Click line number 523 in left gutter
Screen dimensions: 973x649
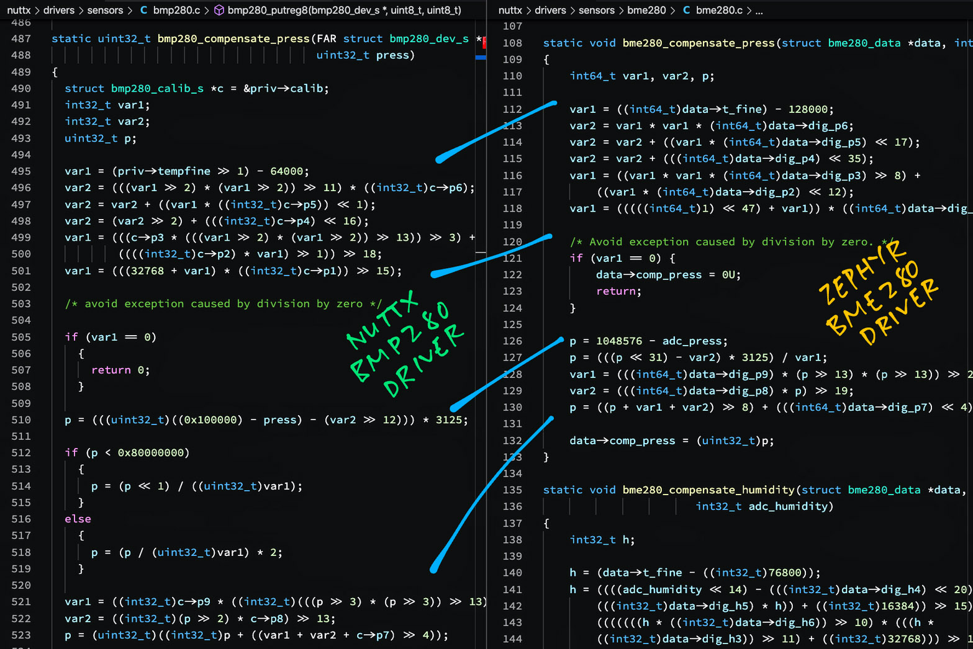[x=21, y=635]
